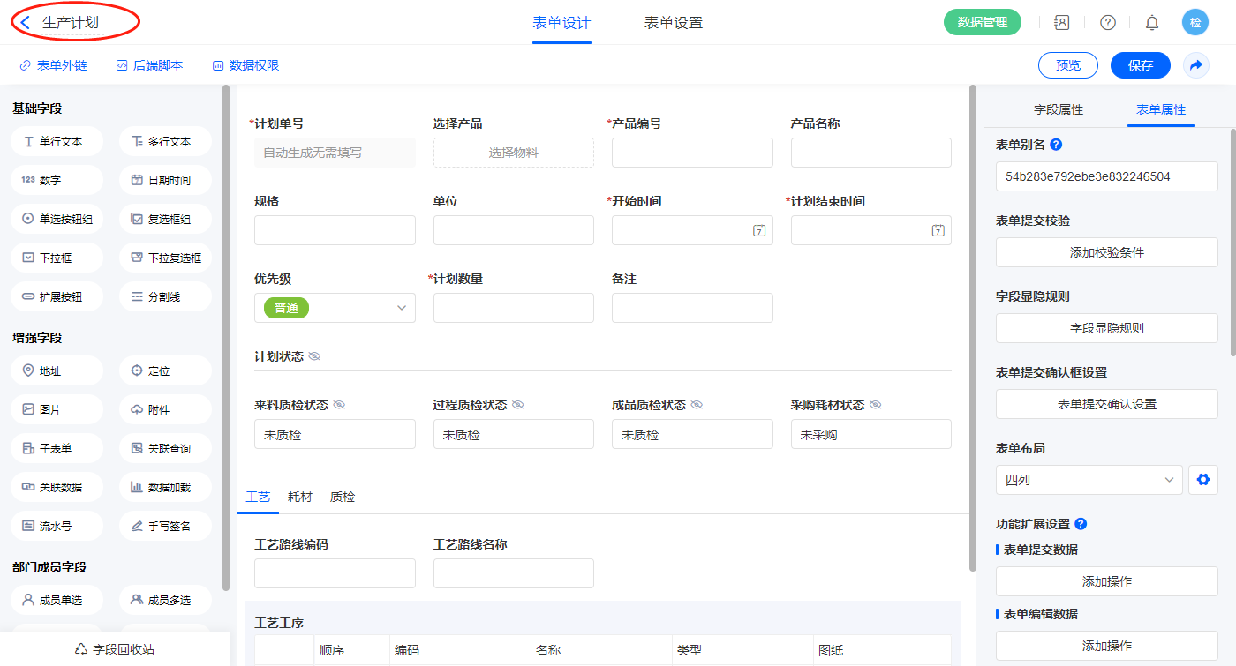Click the 表单别名 help tooltip icon
Screen dimensions: 1236x666
pos(1056,145)
